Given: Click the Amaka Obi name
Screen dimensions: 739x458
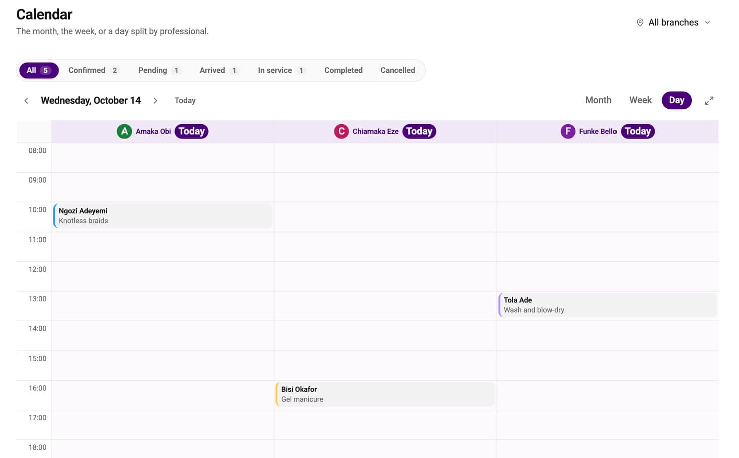Looking at the screenshot, I should click(153, 131).
